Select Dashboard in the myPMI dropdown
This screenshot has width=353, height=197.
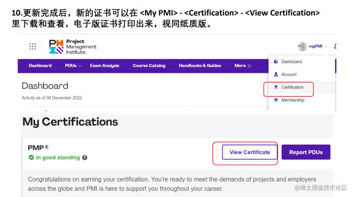[292, 62]
